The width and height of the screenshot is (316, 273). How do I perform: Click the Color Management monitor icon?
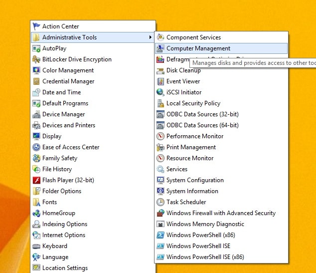tap(36, 70)
